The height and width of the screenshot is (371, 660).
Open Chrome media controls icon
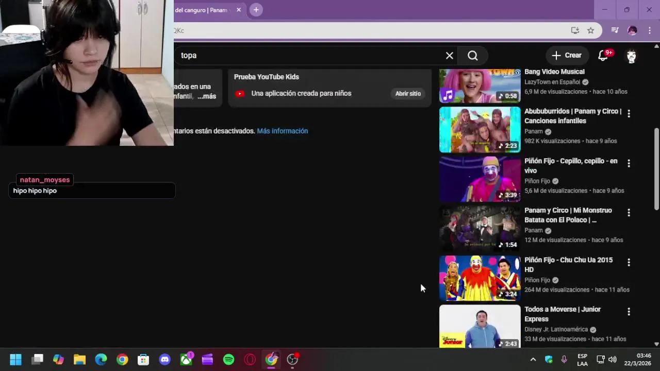point(615,30)
